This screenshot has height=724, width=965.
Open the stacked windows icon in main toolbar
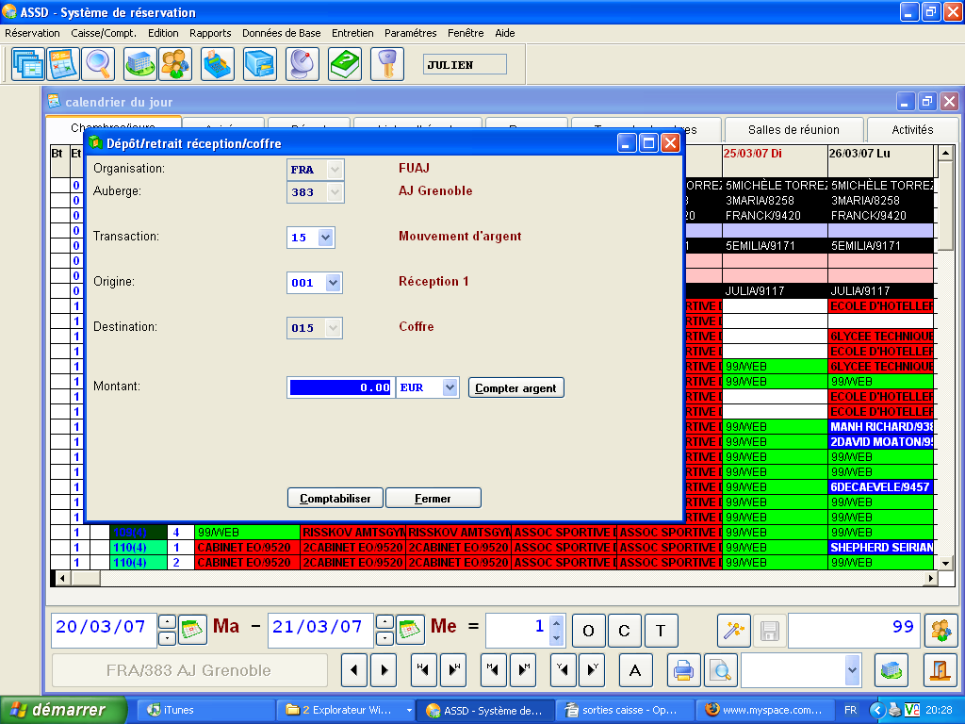point(27,64)
